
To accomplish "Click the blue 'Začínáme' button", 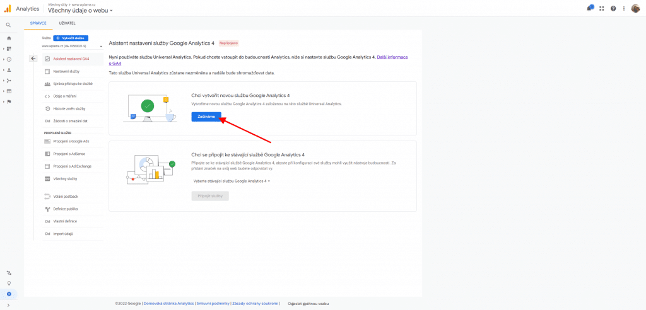I will click(206, 117).
